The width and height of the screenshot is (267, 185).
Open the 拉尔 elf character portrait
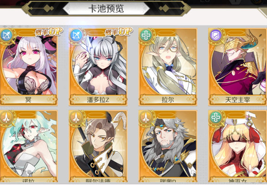pos(168,65)
